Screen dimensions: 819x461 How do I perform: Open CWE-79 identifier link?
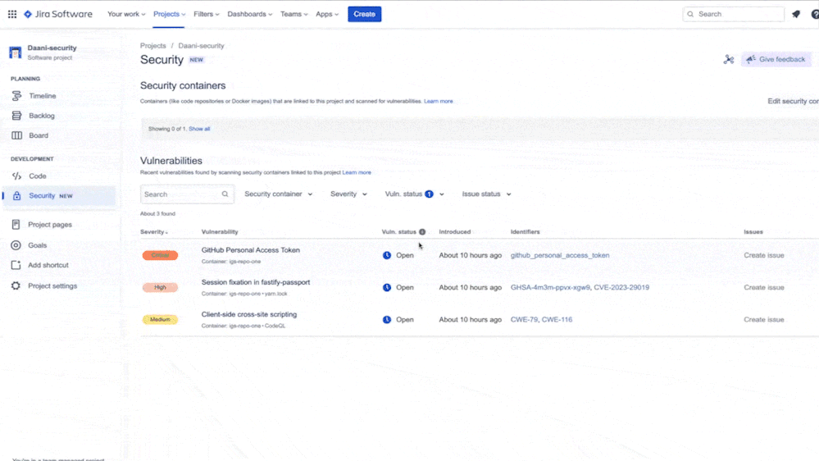pyautogui.click(x=524, y=319)
